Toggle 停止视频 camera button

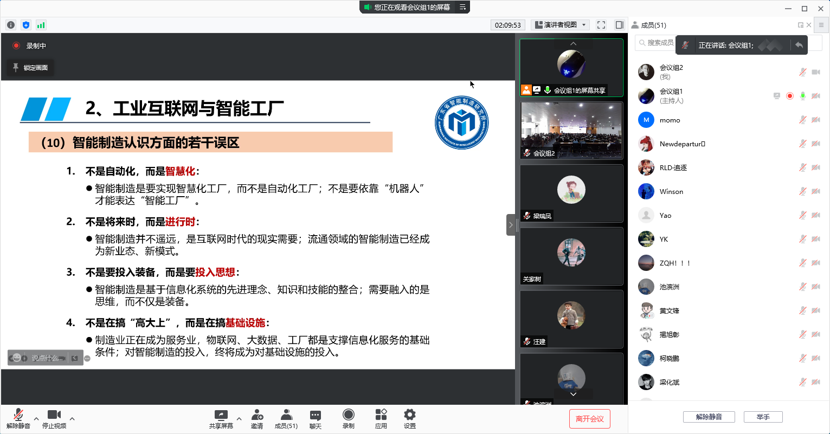point(54,419)
